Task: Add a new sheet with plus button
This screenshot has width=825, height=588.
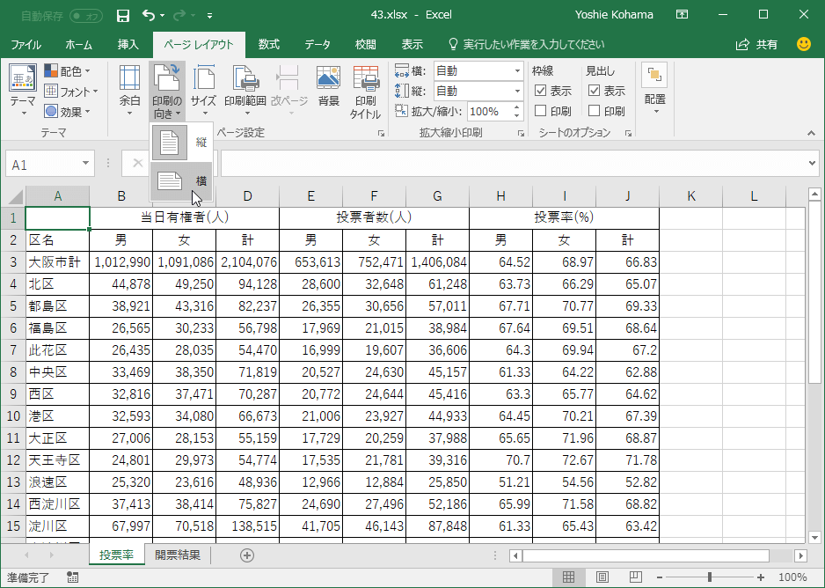Action: coord(247,555)
